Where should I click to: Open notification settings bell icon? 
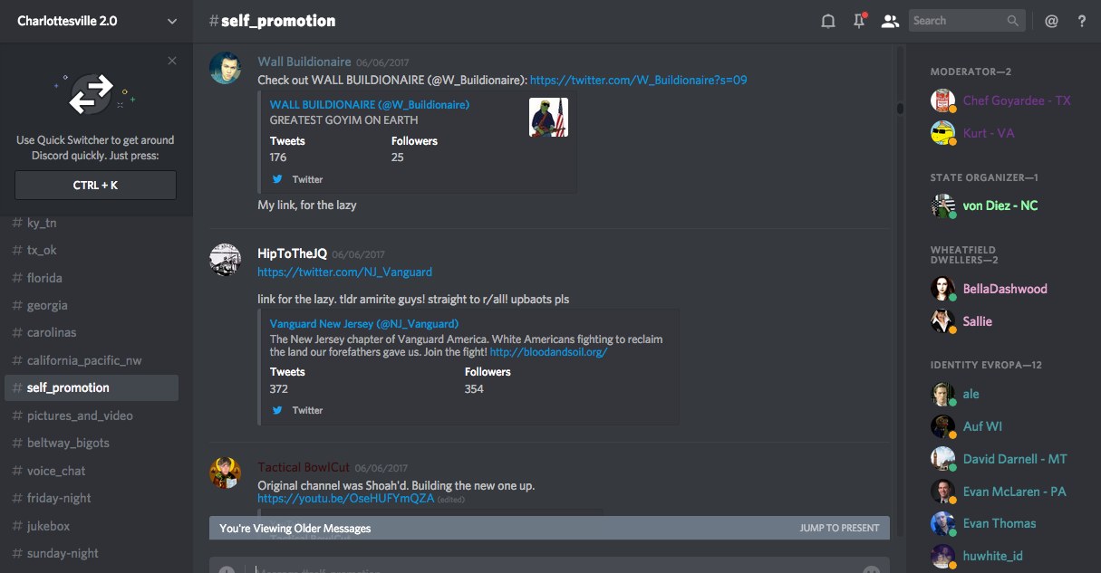pos(827,21)
